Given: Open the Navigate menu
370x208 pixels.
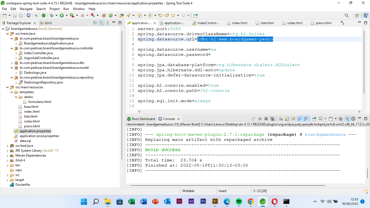Looking at the screenshot, I should click(x=26, y=9).
